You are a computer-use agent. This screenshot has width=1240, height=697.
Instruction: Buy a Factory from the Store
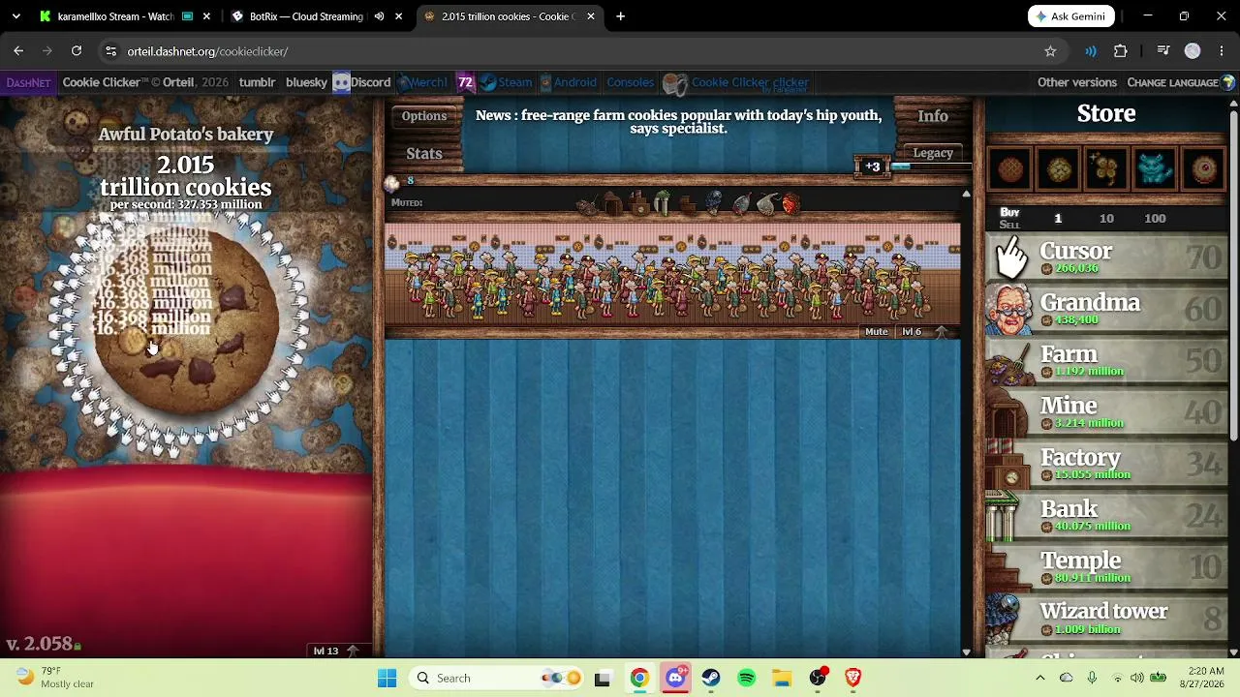[1106, 464]
